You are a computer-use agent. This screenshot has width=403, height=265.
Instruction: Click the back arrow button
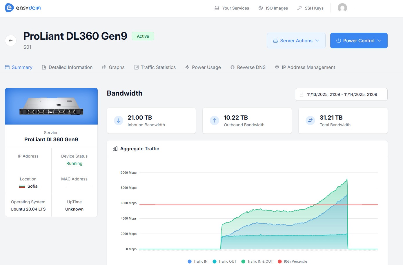point(11,41)
